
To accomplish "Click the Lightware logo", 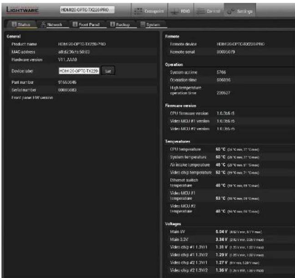I will tap(22, 10).
